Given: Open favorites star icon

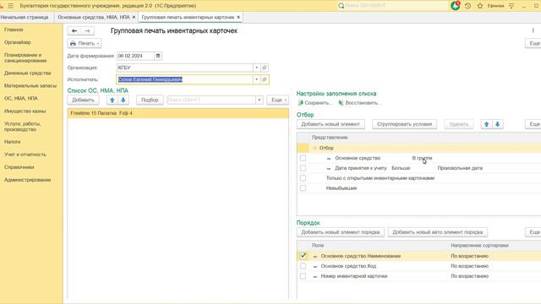Looking at the screenshot, I should (x=480, y=6).
